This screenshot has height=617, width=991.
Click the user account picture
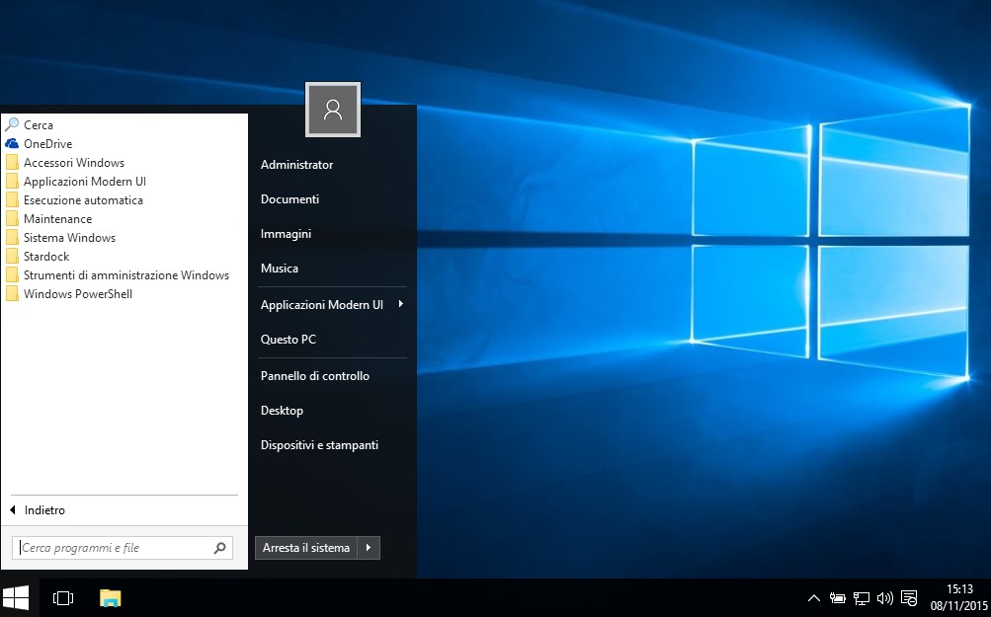(x=333, y=110)
